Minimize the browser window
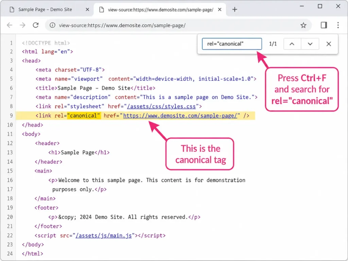348x261 pixels. point(302,6)
